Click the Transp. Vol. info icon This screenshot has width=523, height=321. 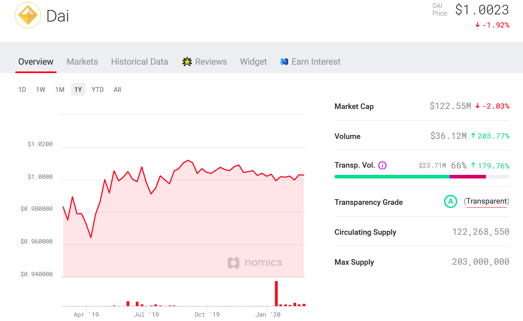(382, 165)
